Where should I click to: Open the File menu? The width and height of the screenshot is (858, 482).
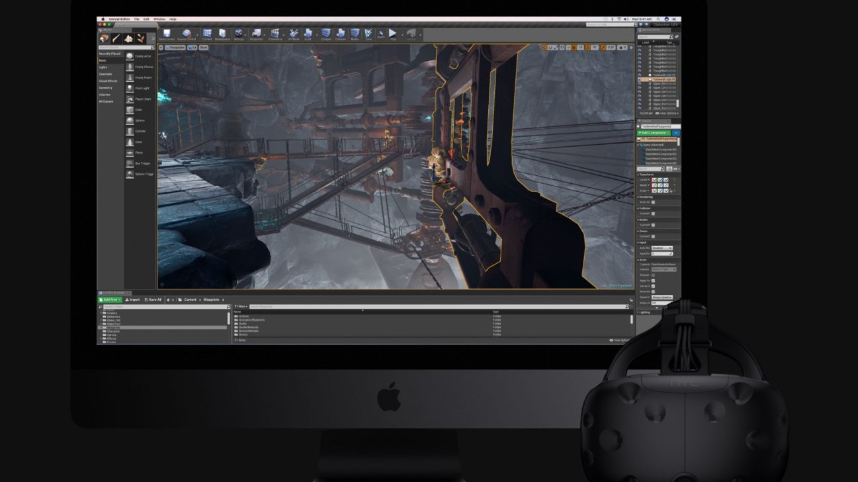[137, 19]
